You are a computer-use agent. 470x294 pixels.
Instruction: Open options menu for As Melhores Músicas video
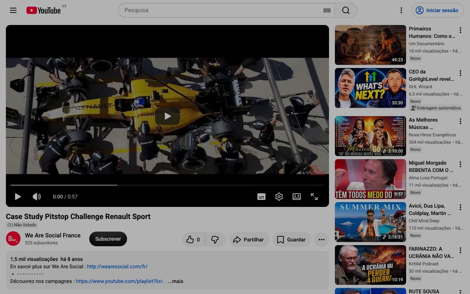pos(460,121)
